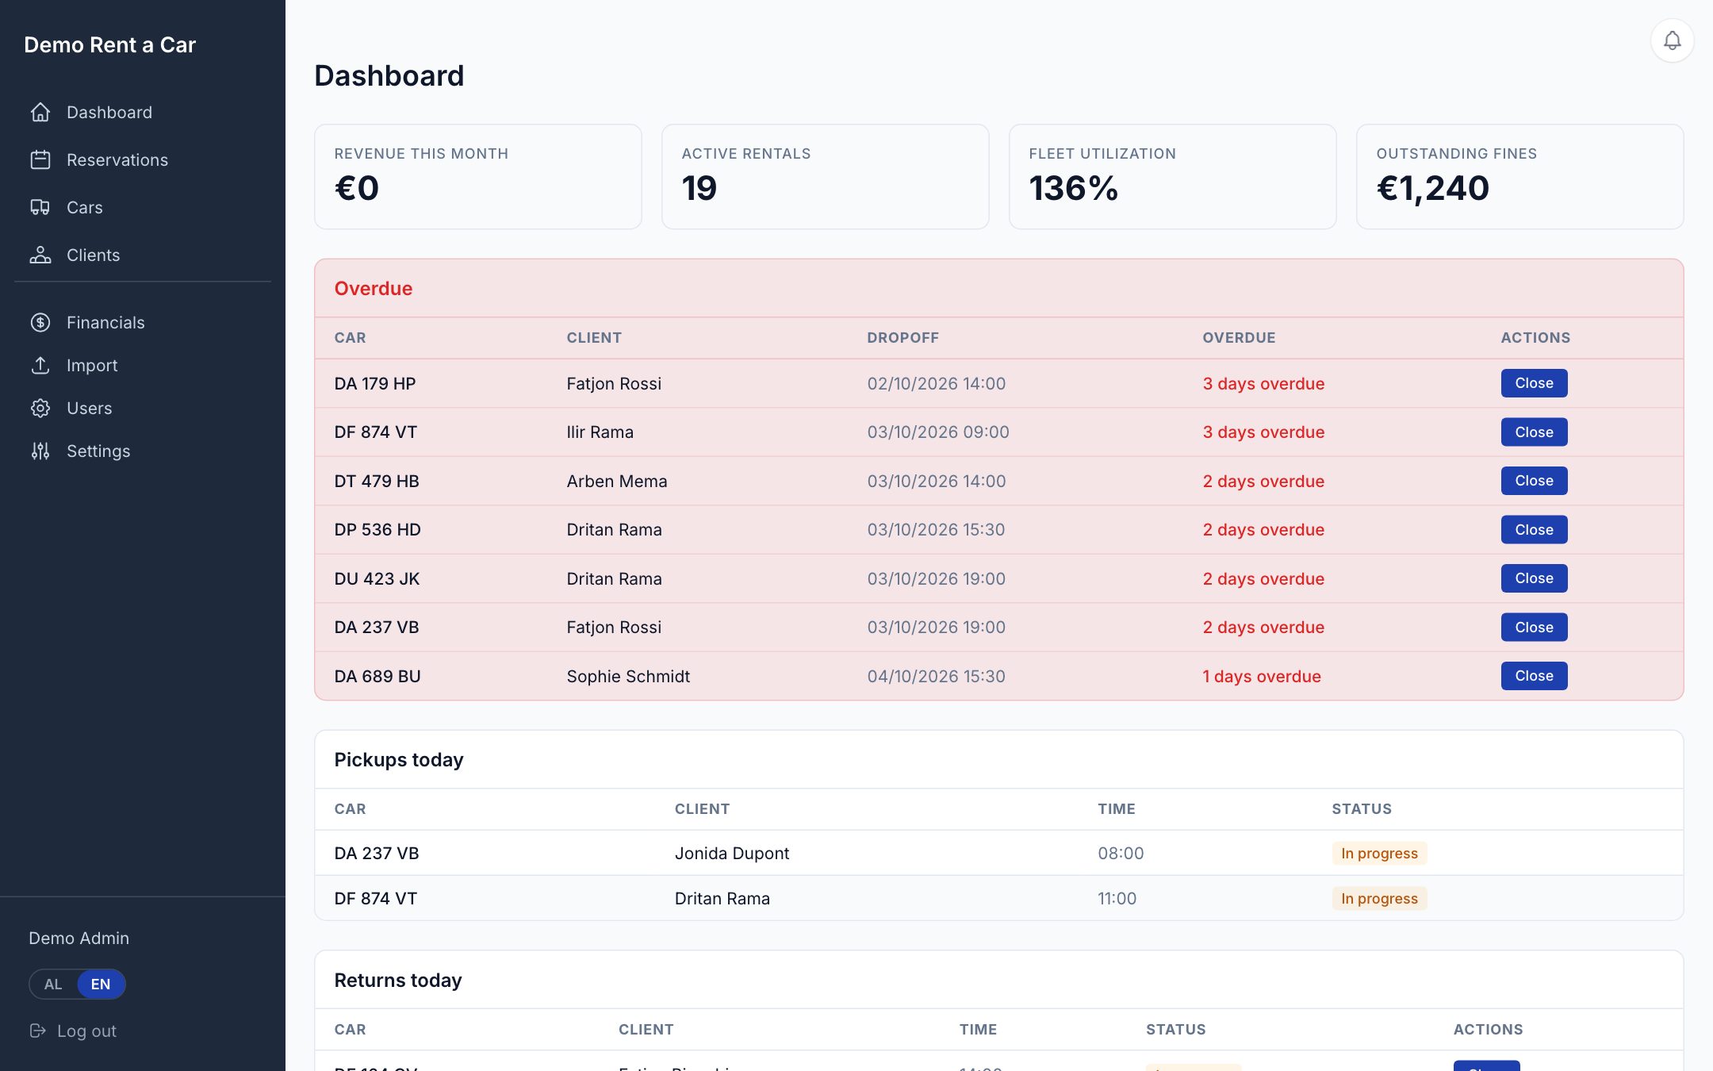Image resolution: width=1713 pixels, height=1071 pixels.
Task: Open Reservations from the sidebar
Action: [x=117, y=159]
